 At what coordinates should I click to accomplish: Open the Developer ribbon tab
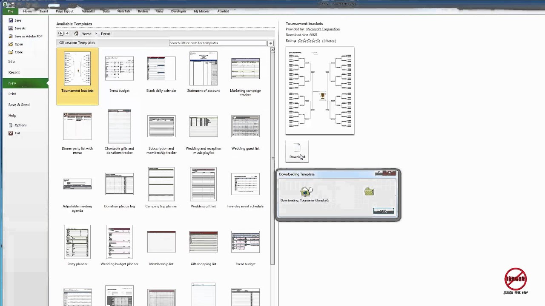178,11
